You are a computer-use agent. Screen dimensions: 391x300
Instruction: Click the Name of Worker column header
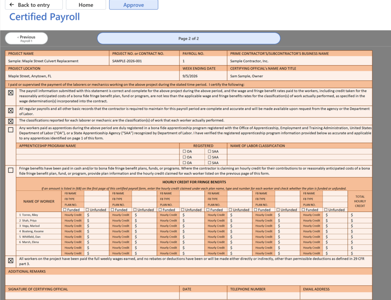coord(39,201)
